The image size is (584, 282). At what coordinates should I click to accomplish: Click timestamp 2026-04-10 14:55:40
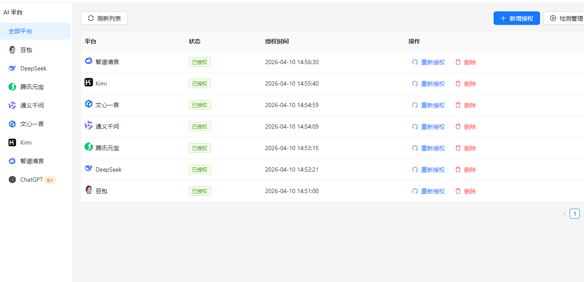tap(292, 83)
